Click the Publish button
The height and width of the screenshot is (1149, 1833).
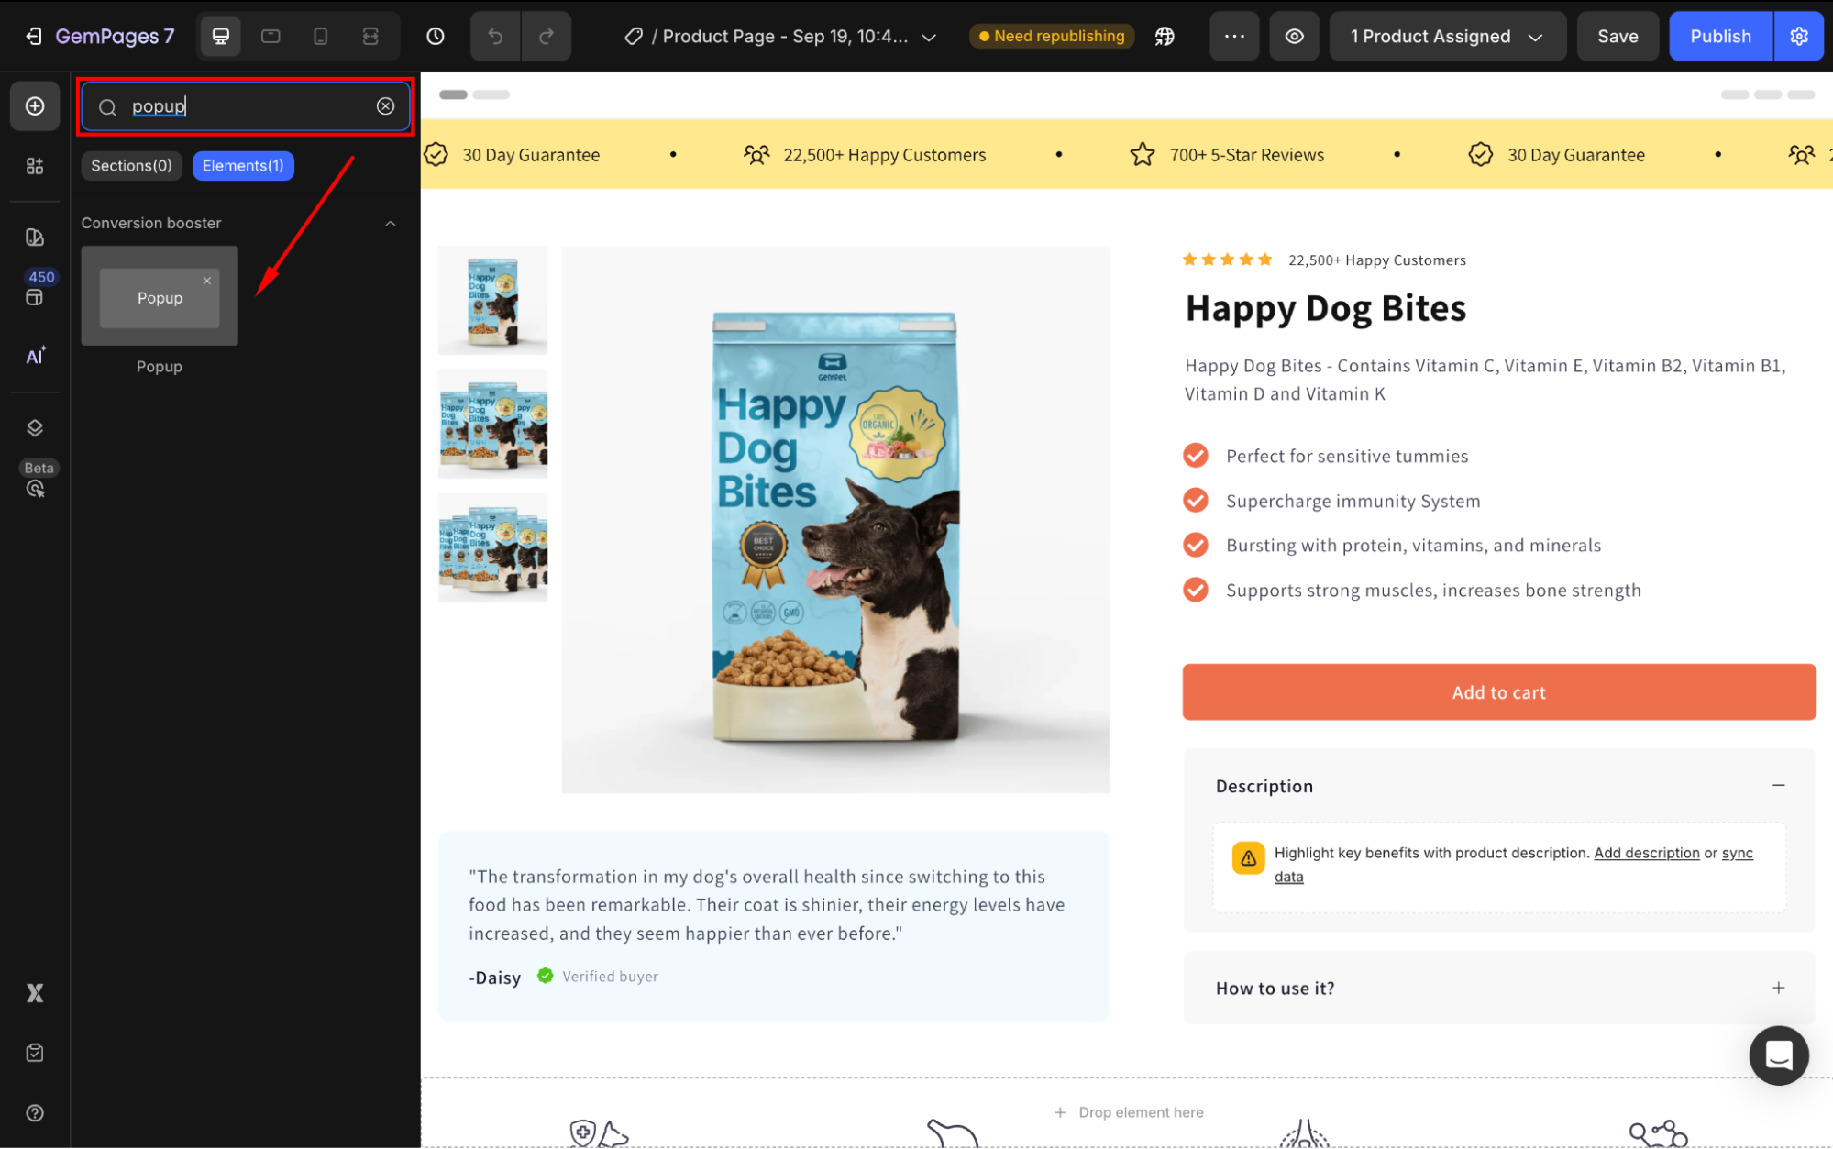click(x=1719, y=36)
